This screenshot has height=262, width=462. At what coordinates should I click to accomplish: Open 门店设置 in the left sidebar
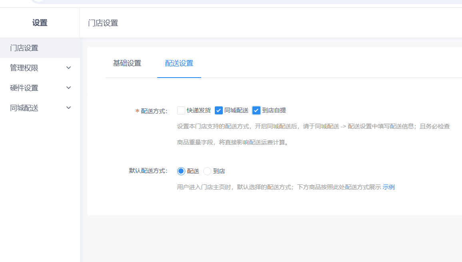24,48
